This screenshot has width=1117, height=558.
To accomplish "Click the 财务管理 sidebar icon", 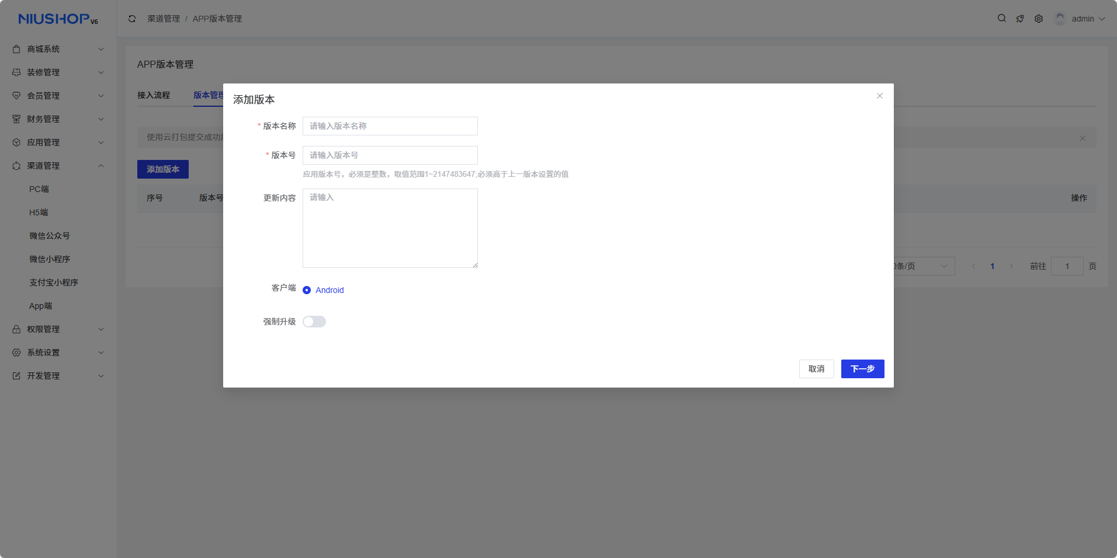I will [16, 119].
